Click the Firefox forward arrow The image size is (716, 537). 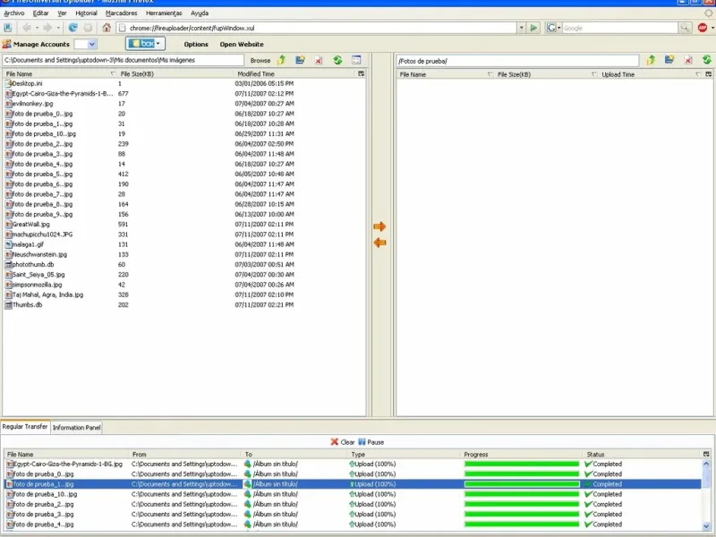point(47,28)
